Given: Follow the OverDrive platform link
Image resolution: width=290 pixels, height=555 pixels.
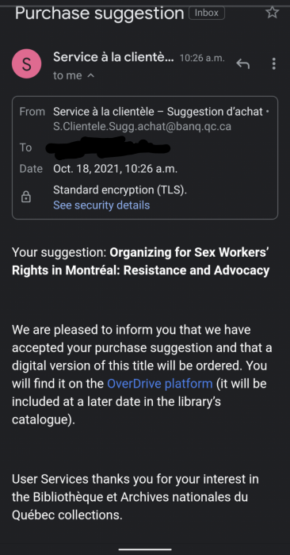Looking at the screenshot, I should 160,384.
